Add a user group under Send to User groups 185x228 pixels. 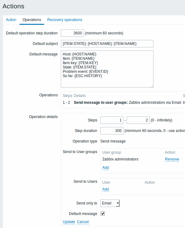pyautogui.click(x=106, y=168)
